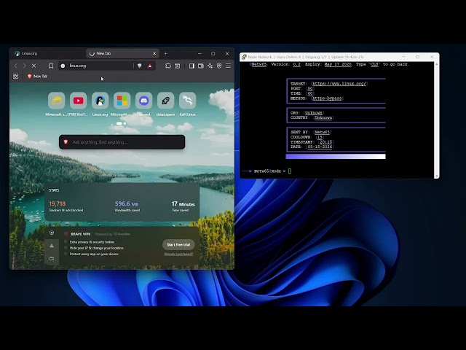466x350 pixels.
Task: Show second page of shortcut tiles via dot
Action: (125, 123)
